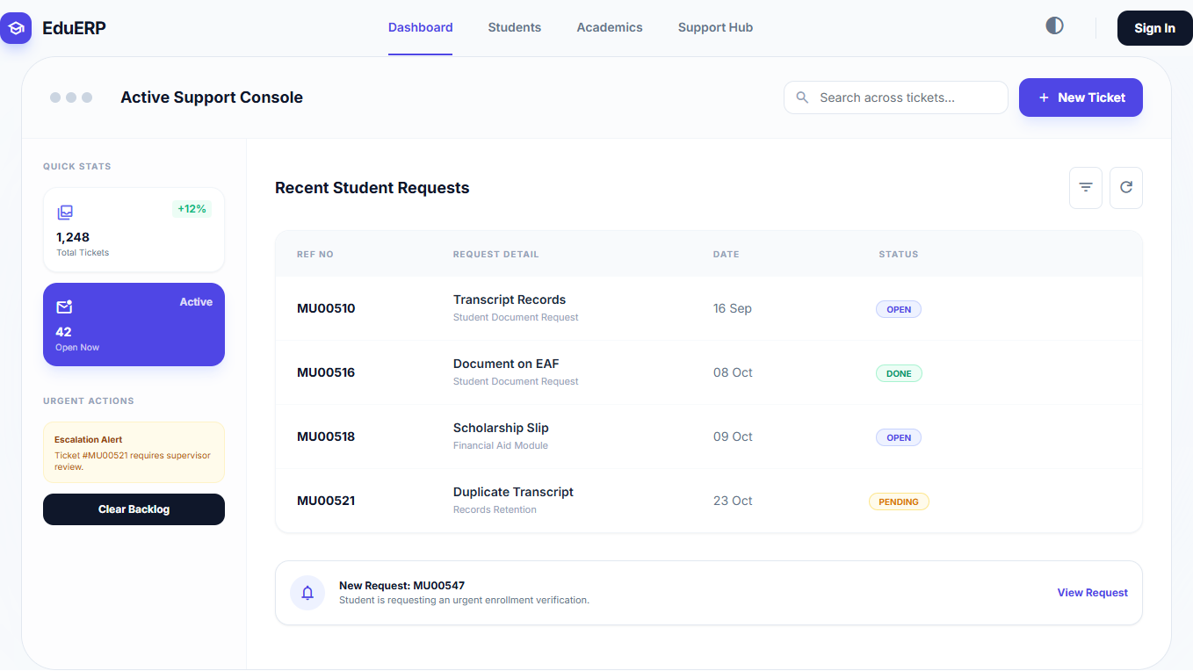Image resolution: width=1193 pixels, height=671 pixels.
Task: Click the three dots window control
Action: click(x=71, y=97)
